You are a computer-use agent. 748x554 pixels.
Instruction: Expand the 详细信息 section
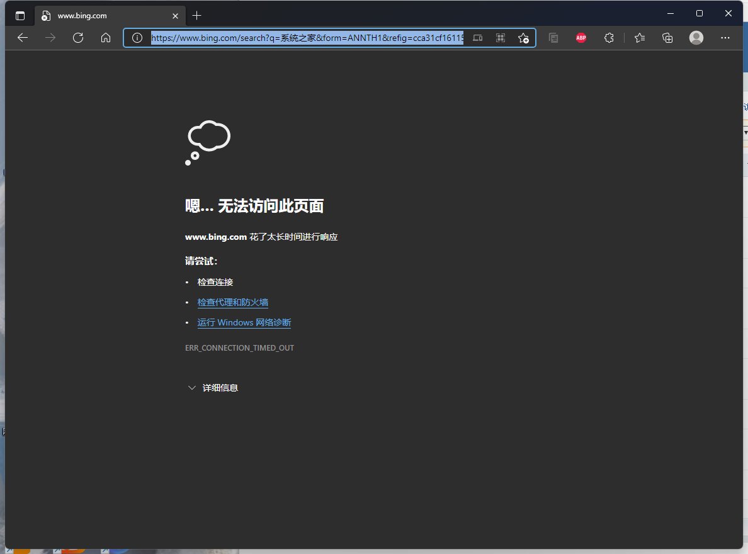pyautogui.click(x=213, y=387)
